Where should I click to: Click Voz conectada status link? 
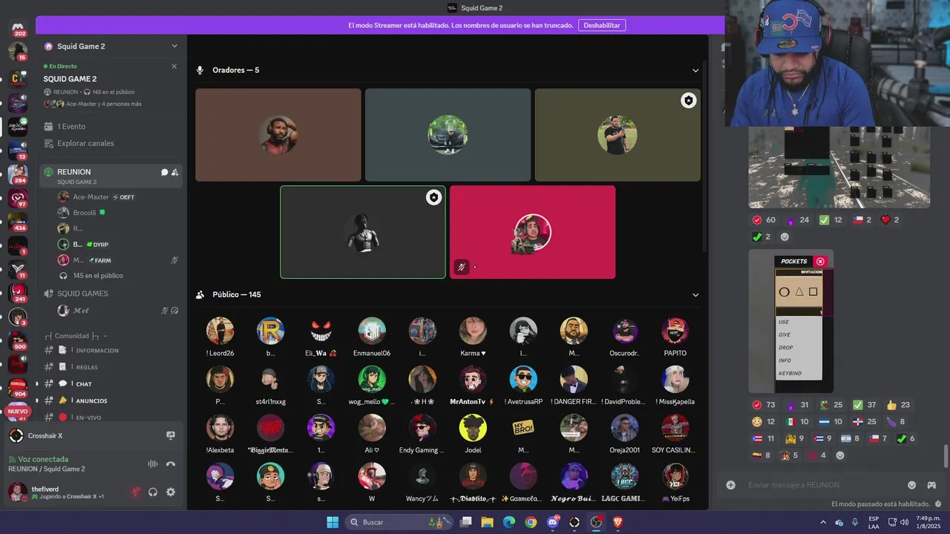click(x=43, y=459)
